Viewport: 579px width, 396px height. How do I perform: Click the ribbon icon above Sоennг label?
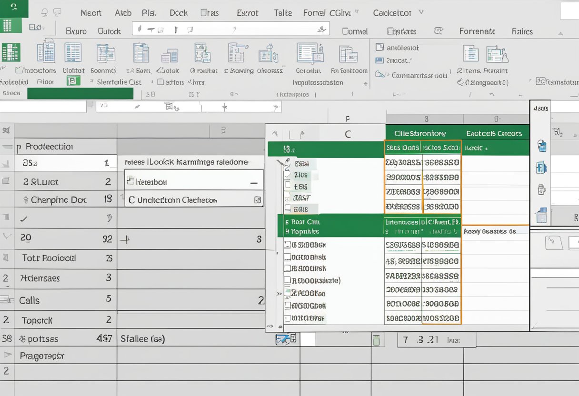pos(106,53)
